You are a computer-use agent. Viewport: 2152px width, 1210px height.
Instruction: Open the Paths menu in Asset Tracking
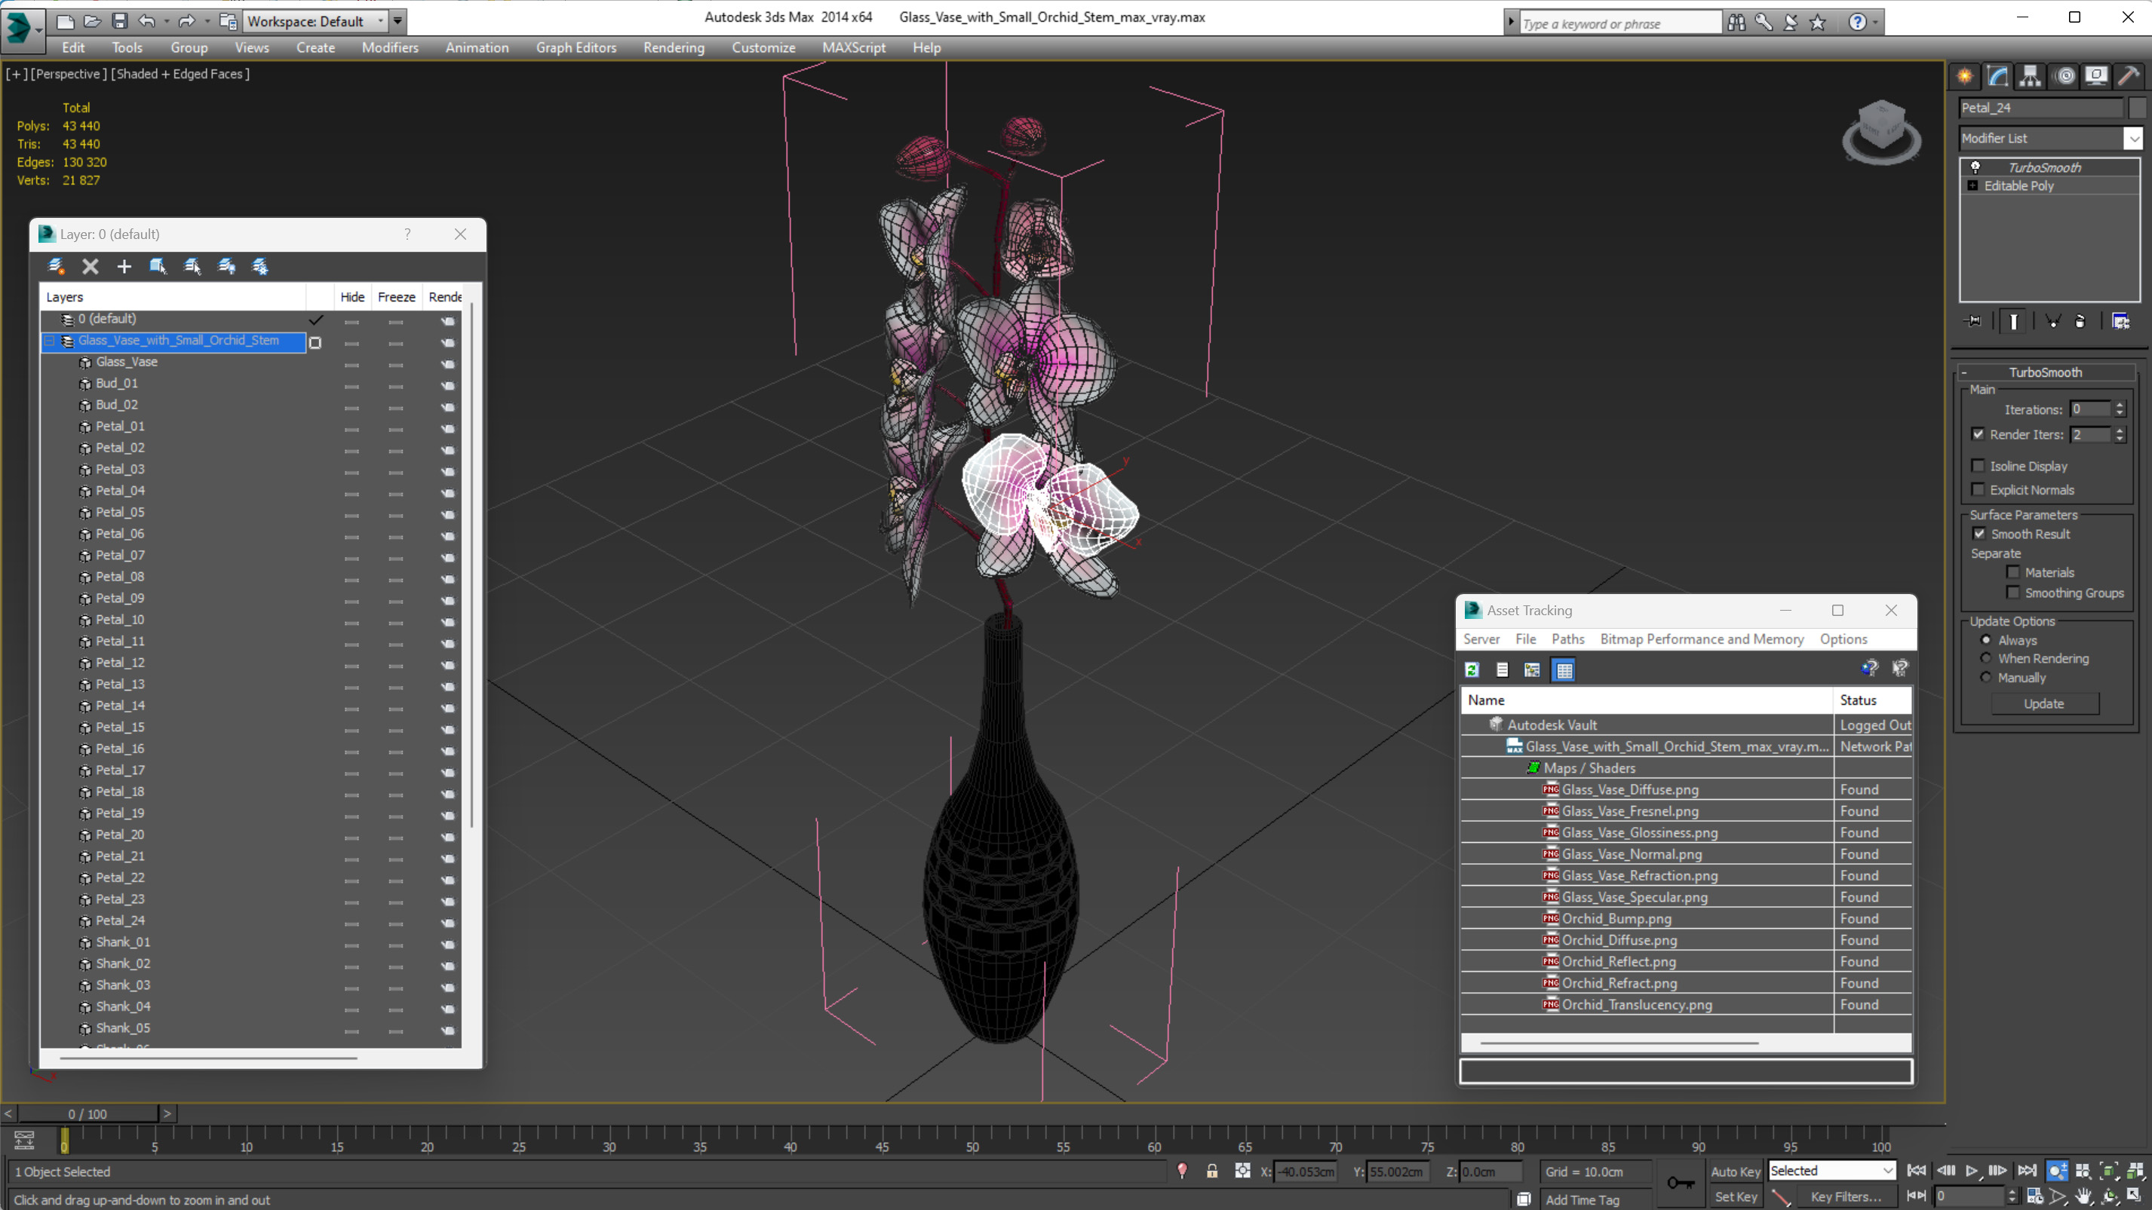(x=1567, y=639)
